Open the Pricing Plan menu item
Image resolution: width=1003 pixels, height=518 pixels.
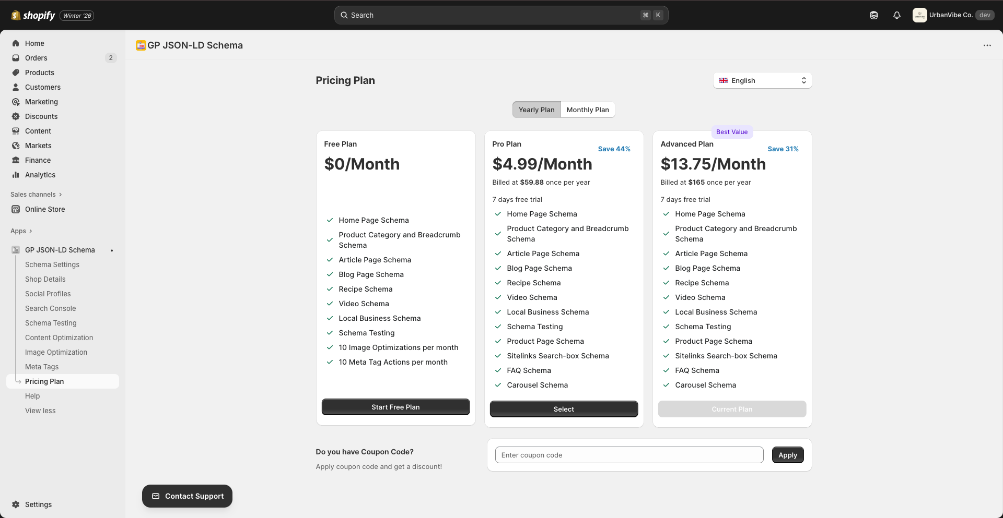44,381
